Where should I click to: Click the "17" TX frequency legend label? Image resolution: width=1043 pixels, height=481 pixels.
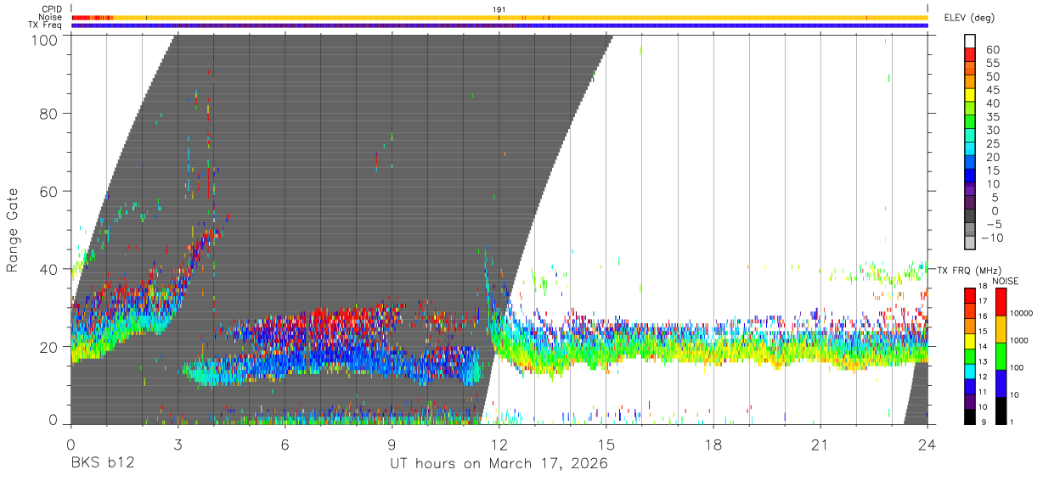click(984, 301)
